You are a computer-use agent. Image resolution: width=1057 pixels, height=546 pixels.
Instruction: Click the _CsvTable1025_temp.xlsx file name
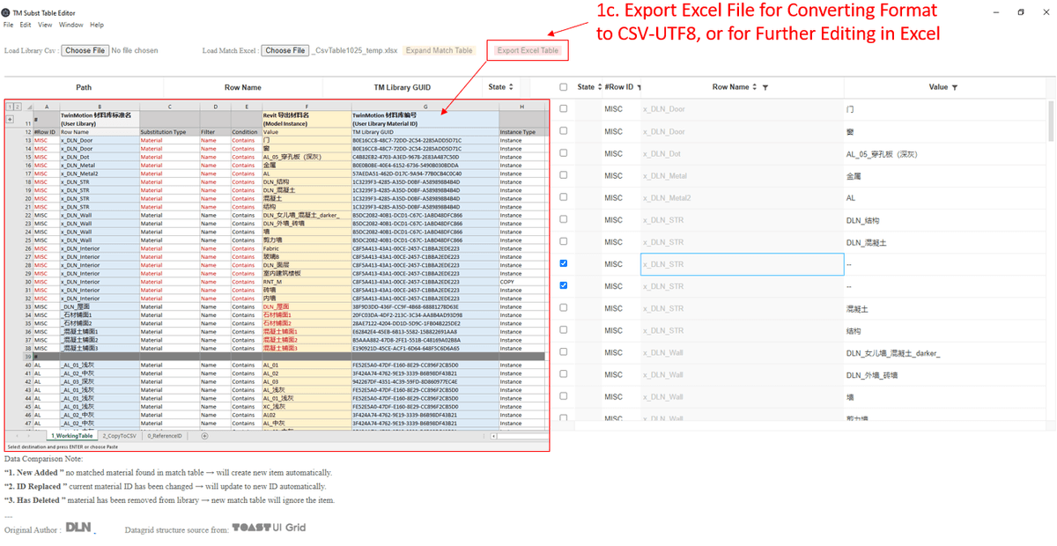(355, 50)
